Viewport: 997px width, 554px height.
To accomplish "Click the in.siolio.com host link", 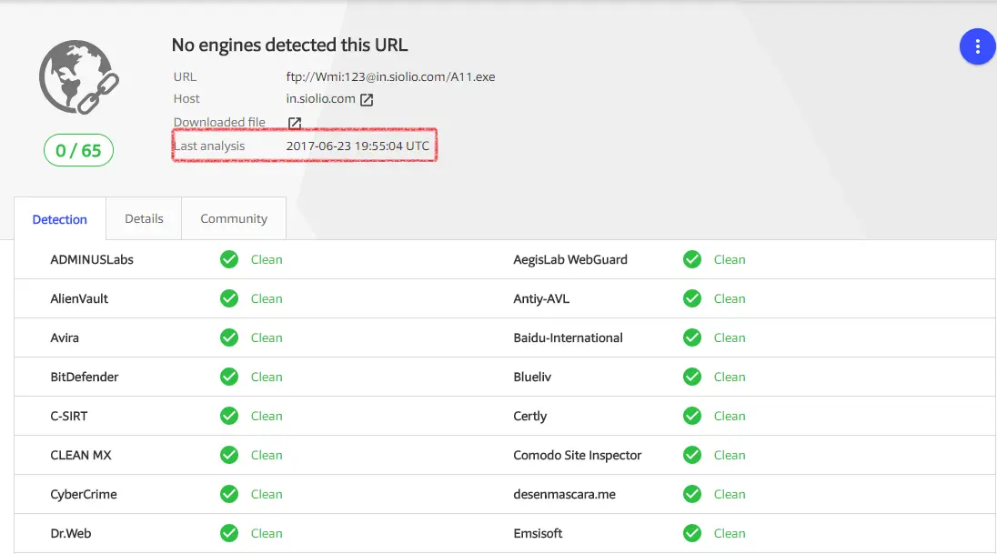I will click(320, 99).
